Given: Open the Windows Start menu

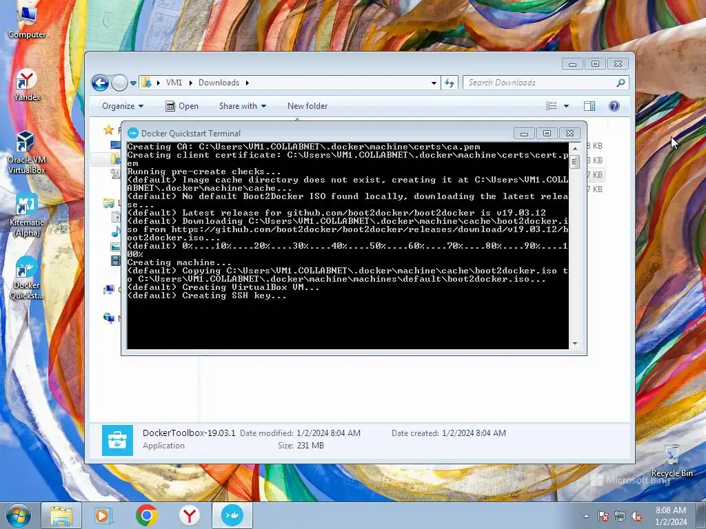Looking at the screenshot, I should tap(18, 515).
